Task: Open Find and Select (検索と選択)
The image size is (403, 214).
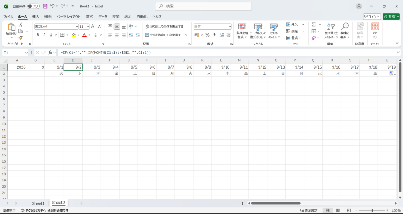Action: coord(345,31)
